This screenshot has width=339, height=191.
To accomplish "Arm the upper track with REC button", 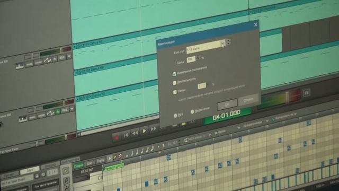I will (x=62, y=57).
